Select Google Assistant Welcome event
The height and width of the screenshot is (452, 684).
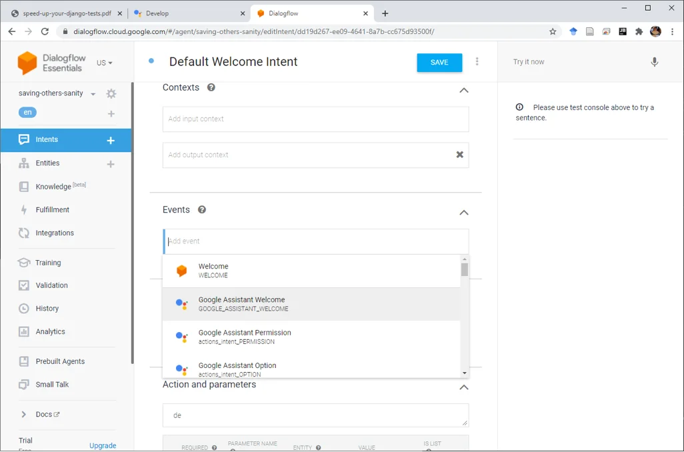tap(311, 304)
